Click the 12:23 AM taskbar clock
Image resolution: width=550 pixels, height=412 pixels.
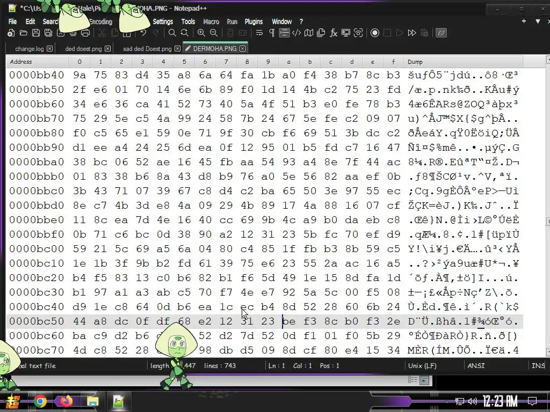pyautogui.click(x=500, y=401)
